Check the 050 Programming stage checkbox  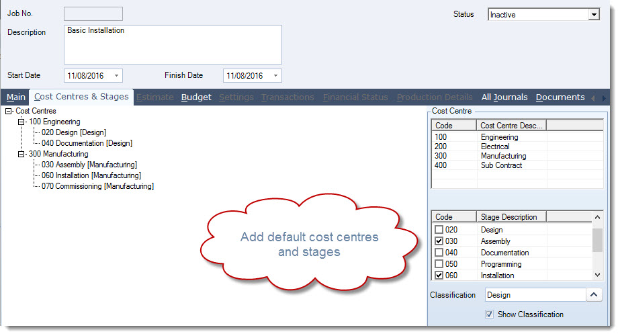[439, 264]
